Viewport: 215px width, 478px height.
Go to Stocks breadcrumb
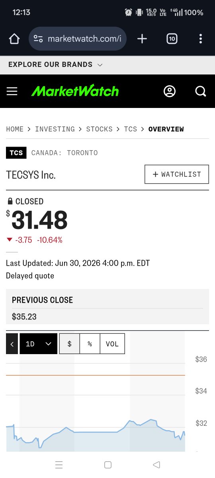(x=100, y=129)
